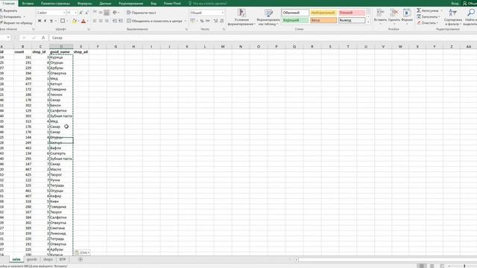Switch to the Рецензирование tab

coord(131,3)
